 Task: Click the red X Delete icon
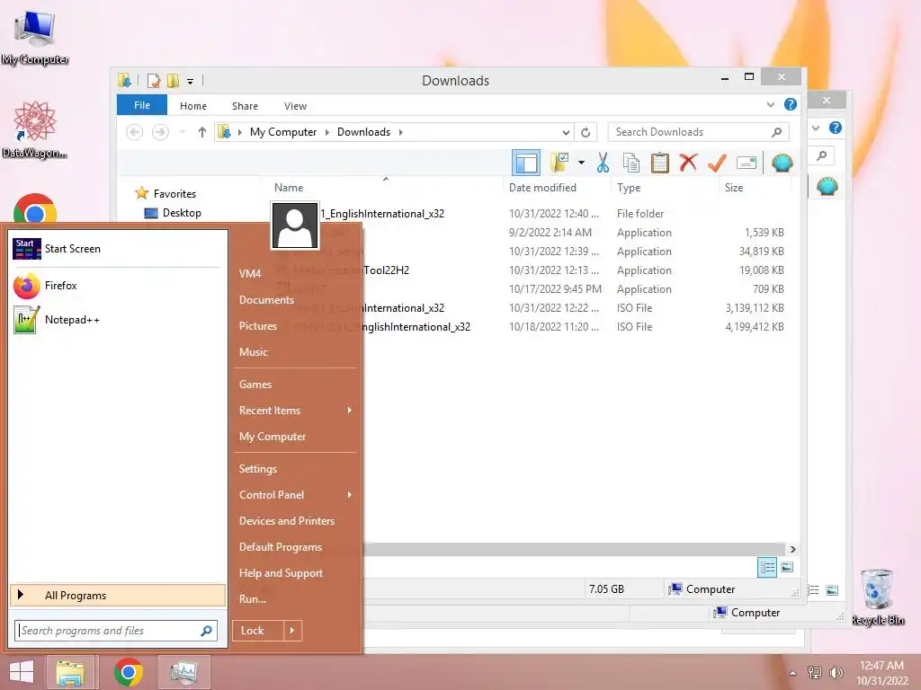pyautogui.click(x=688, y=163)
